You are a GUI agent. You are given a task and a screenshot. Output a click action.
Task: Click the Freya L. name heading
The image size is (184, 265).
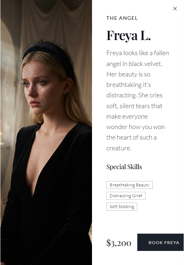pyautogui.click(x=129, y=35)
